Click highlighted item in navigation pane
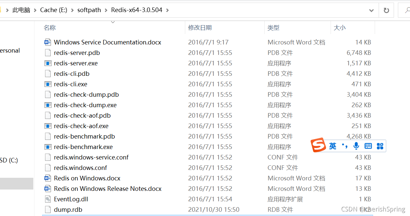 pyautogui.click(x=17, y=184)
